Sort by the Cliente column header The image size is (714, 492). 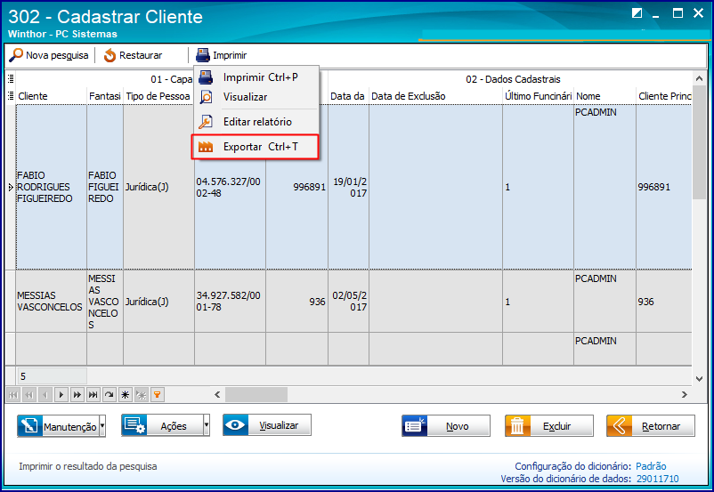(x=51, y=96)
